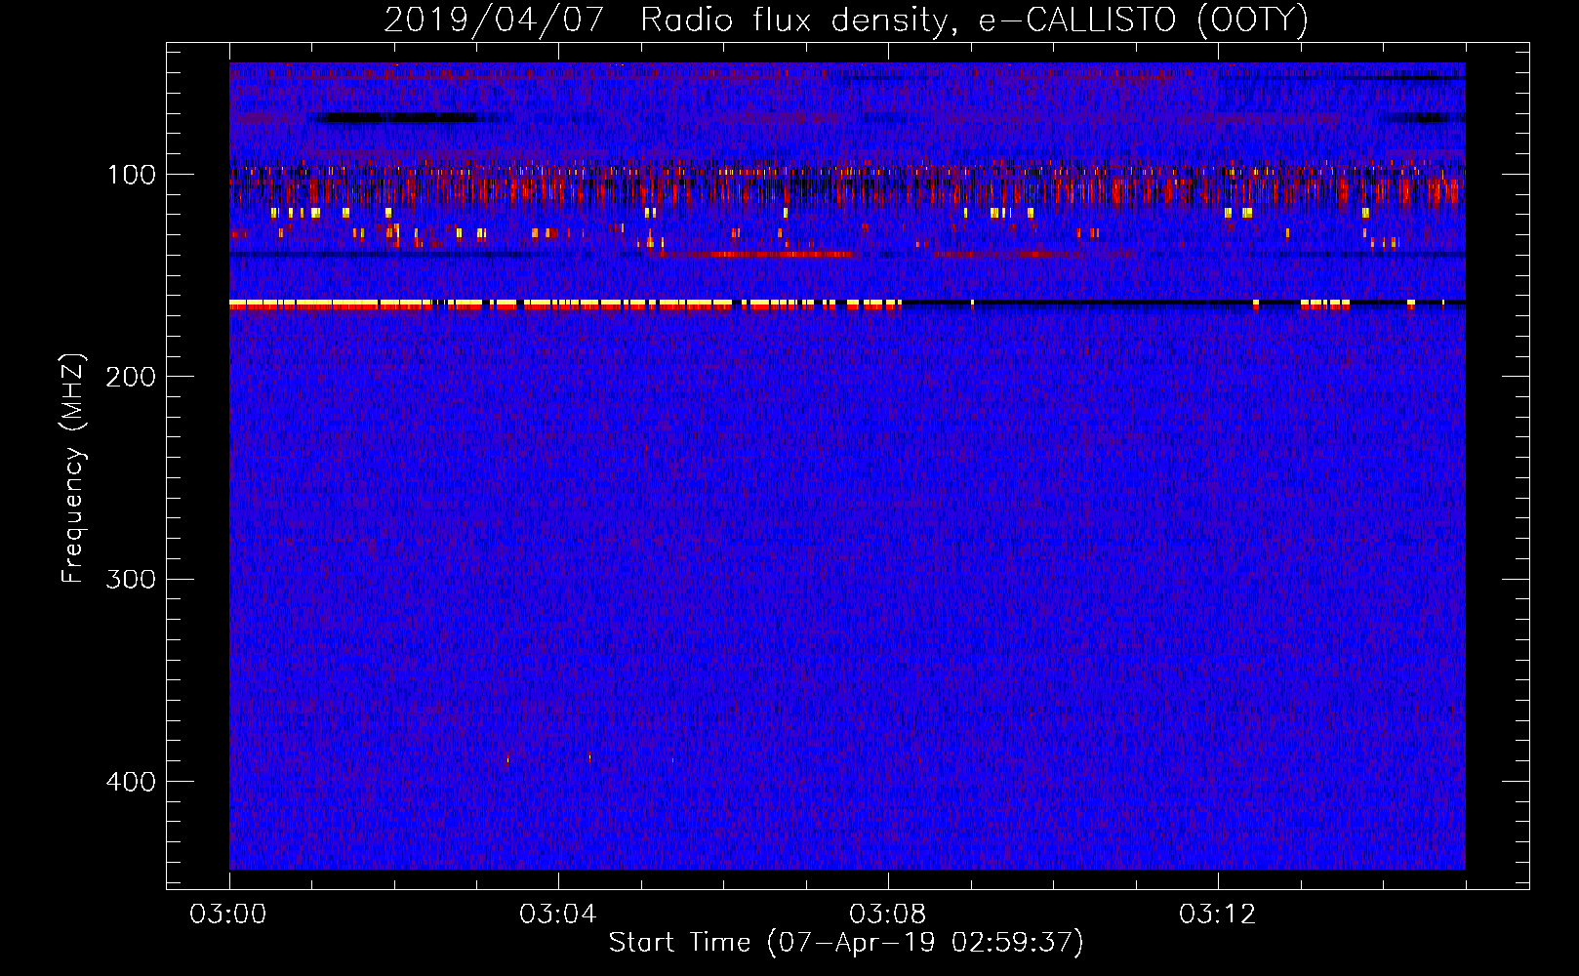Select the 200 MHz frequency tick label

130,377
